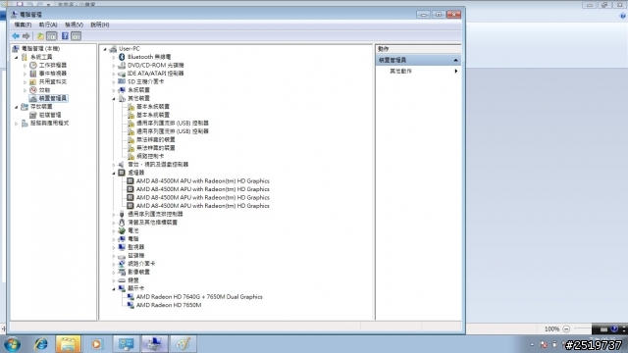This screenshot has height=353, width=628.
Task: Click the Forward arrow toolbar icon
Action: [26, 36]
